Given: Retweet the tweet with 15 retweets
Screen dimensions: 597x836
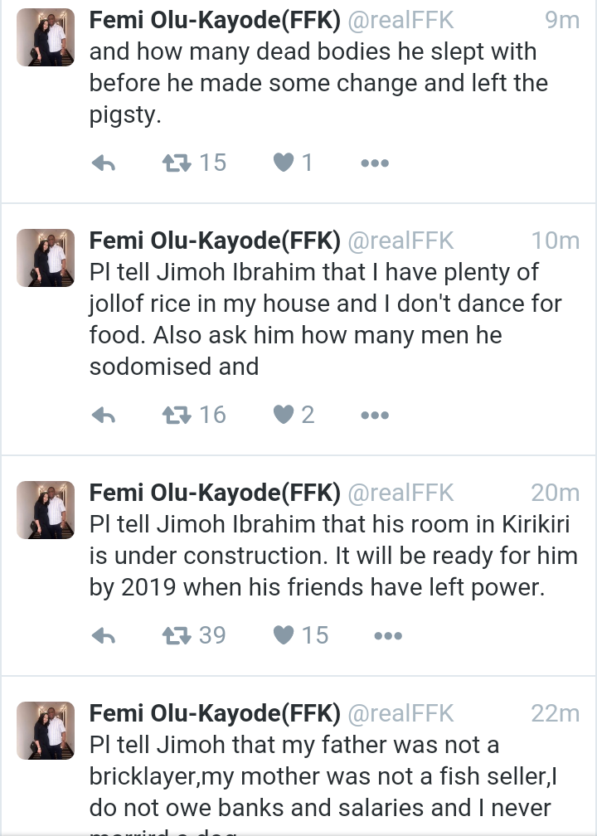Looking at the screenshot, I should [175, 163].
